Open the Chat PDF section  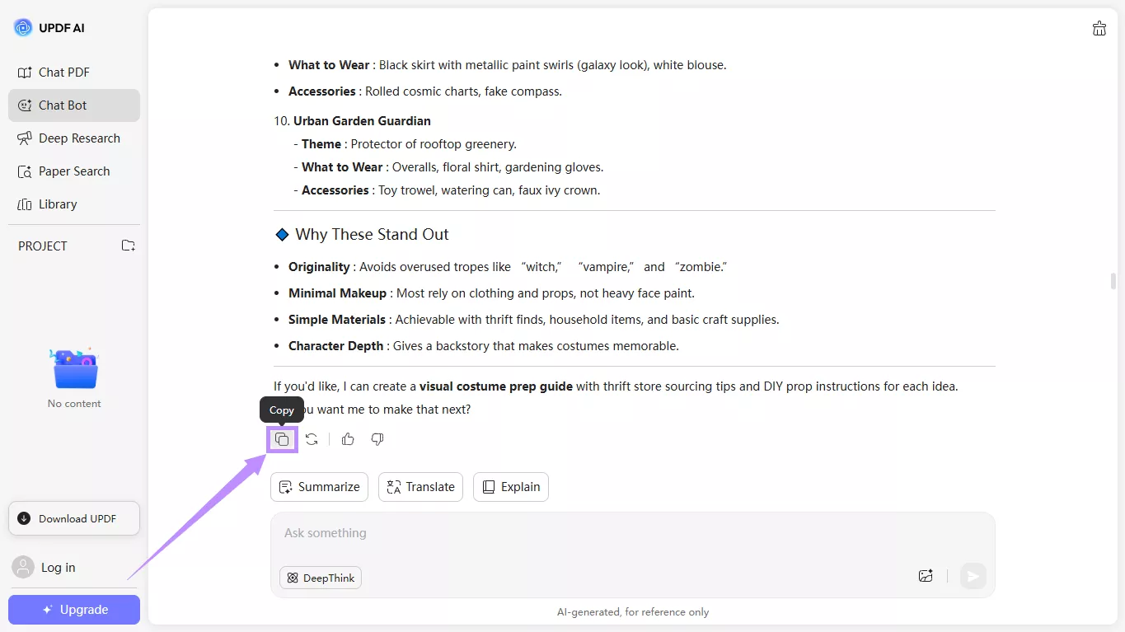pos(64,73)
